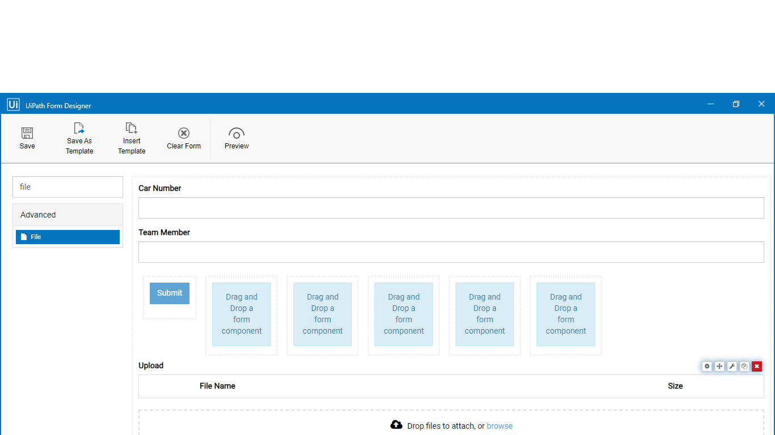This screenshot has height=435, width=775.
Task: Click the Car Number text field
Action: 451,208
